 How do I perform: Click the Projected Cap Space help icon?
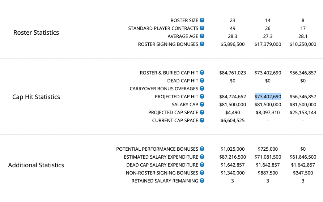pos(202,112)
